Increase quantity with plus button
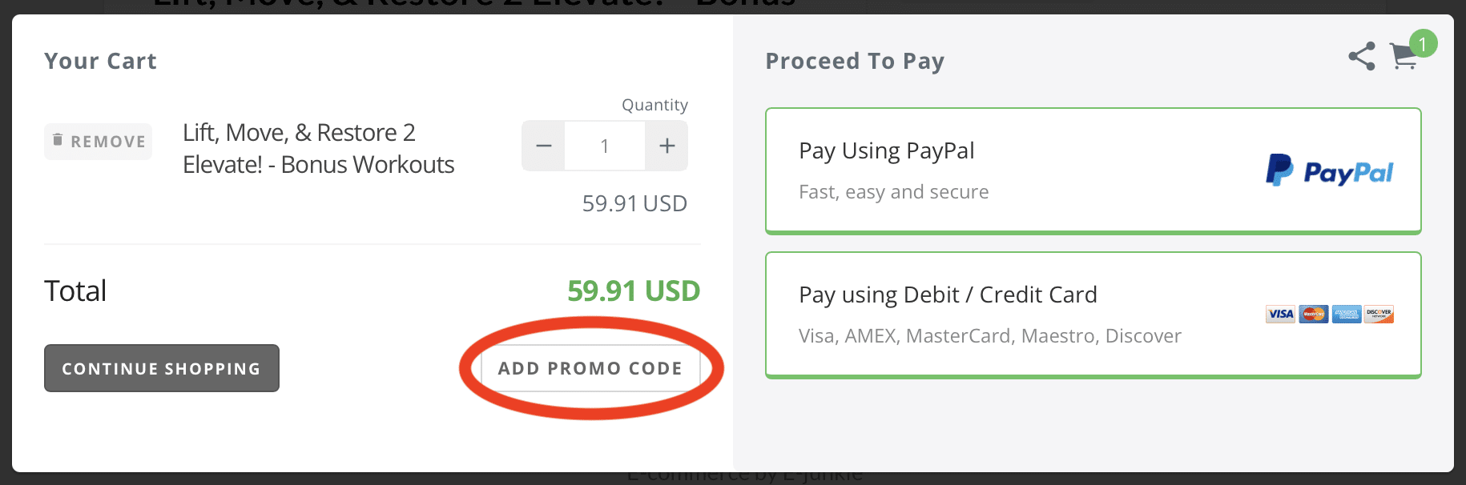This screenshot has height=485, width=1466. pyautogui.click(x=667, y=146)
